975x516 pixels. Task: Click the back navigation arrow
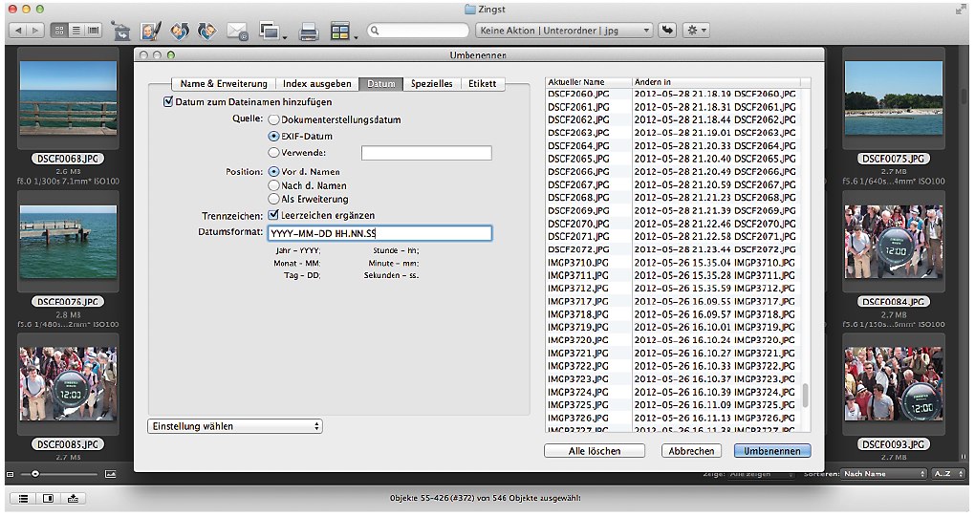point(18,31)
